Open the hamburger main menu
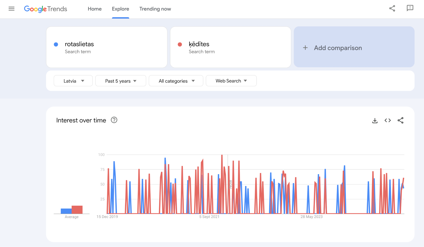The height and width of the screenshot is (247, 424). (11, 9)
